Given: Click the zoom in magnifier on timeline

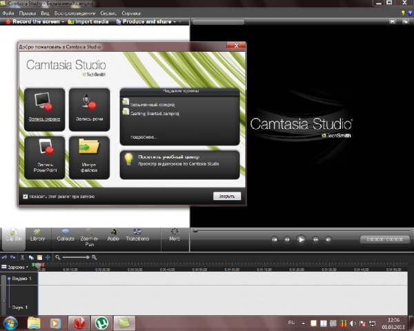Looking at the screenshot, I should (x=94, y=257).
